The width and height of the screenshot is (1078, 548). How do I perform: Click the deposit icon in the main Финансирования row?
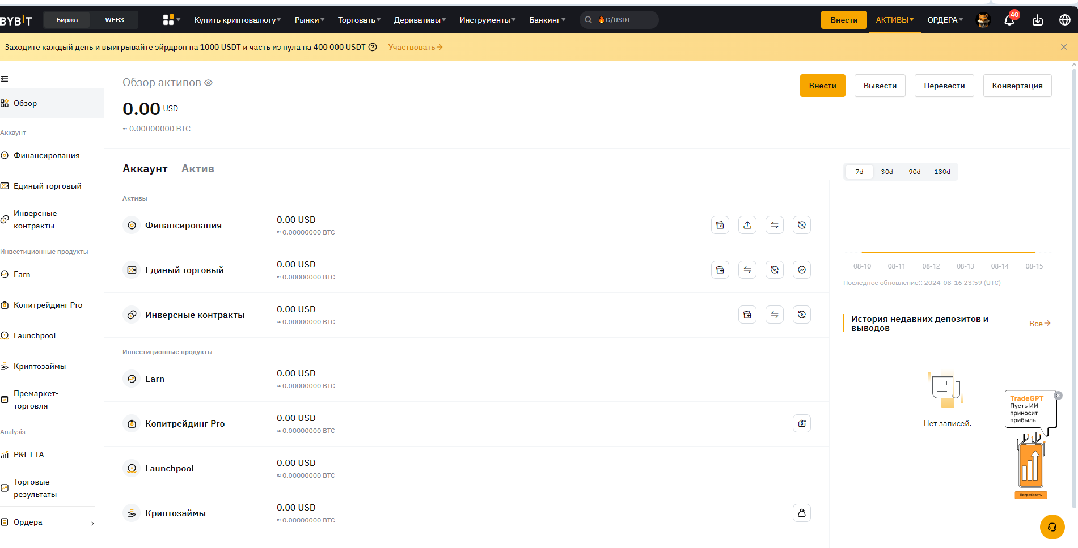tap(720, 225)
